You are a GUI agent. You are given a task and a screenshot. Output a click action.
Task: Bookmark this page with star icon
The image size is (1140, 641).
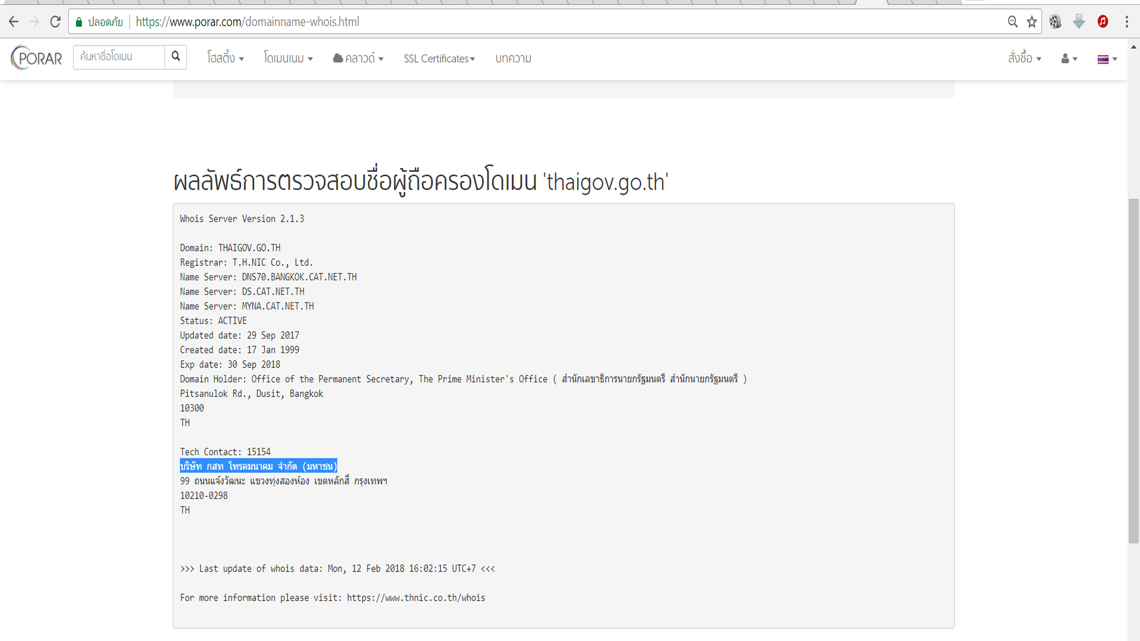[x=1032, y=22]
